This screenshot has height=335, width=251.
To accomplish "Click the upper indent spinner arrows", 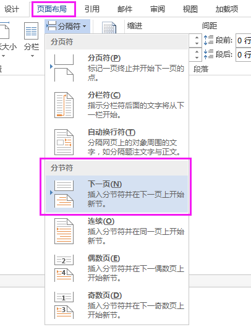I will [x=197, y=40].
